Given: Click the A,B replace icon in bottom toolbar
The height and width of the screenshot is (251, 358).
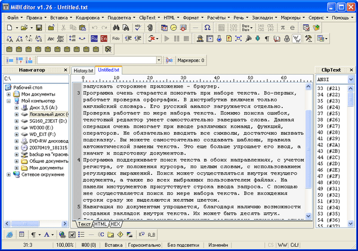Looking at the screenshot, I should tap(152, 234).
